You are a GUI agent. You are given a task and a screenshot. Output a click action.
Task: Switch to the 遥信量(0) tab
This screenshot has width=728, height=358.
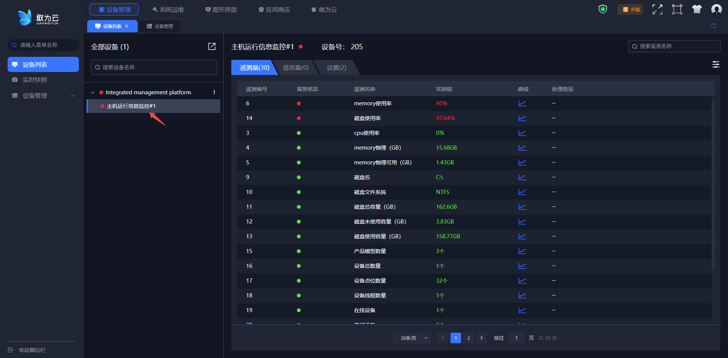coord(295,67)
